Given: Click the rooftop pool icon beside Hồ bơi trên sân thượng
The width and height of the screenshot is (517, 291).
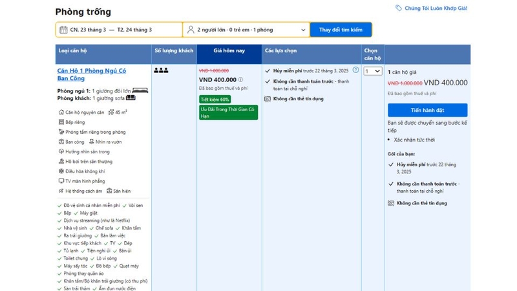Looking at the screenshot, I should (x=61, y=161).
